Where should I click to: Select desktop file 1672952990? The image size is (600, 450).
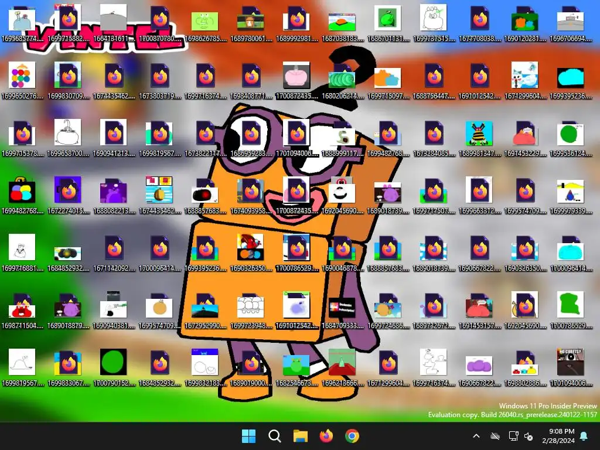205,311
